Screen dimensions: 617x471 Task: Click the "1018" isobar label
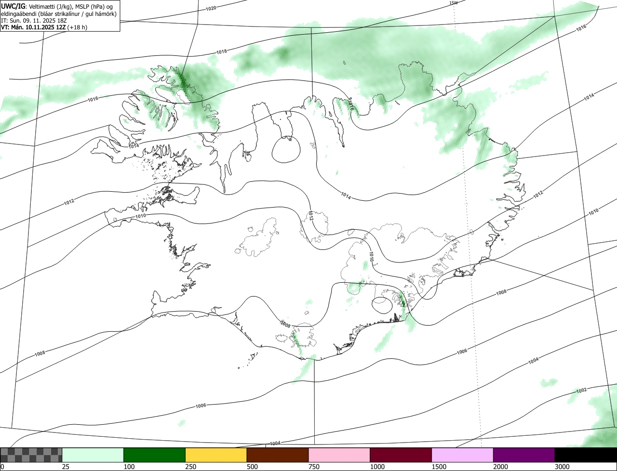222,52
